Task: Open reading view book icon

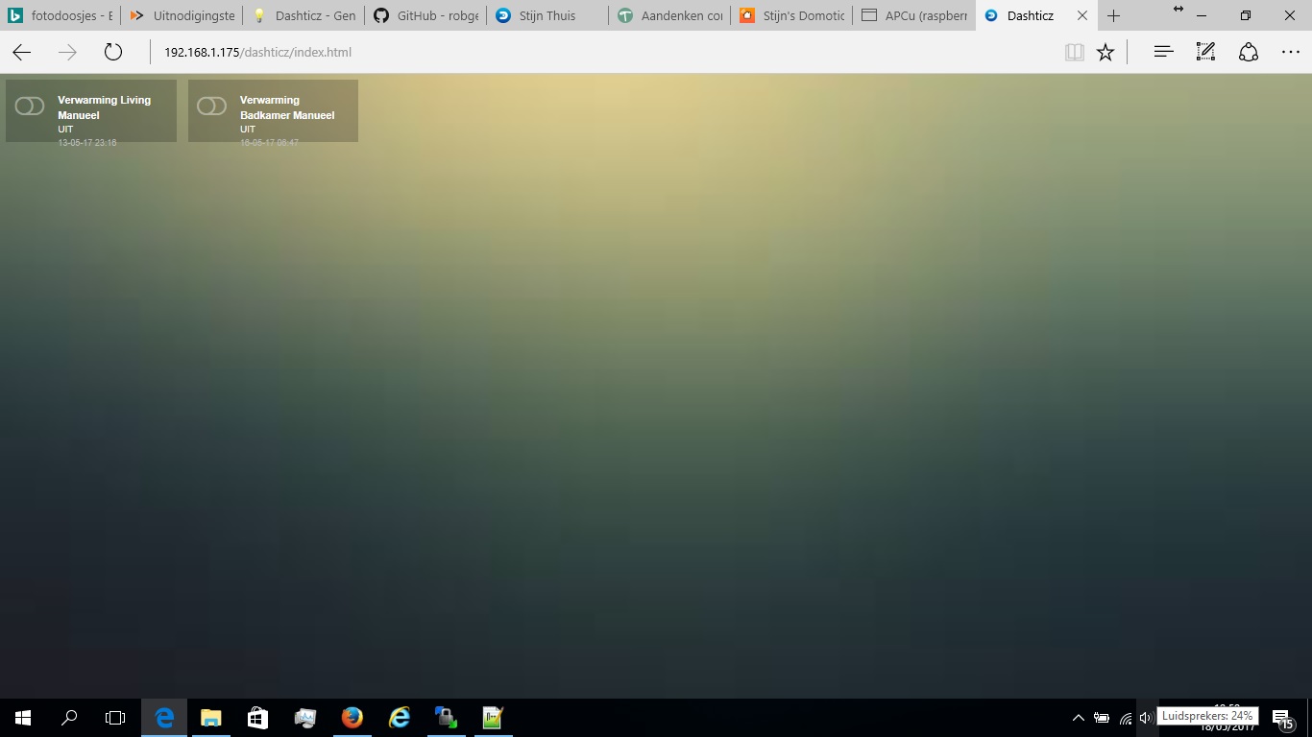Action: (x=1075, y=53)
